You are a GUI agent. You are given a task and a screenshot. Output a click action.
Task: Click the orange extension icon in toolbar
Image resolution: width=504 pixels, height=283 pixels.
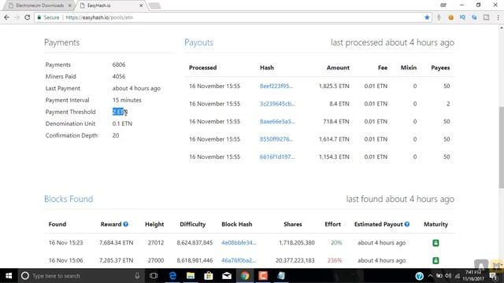pos(450,17)
